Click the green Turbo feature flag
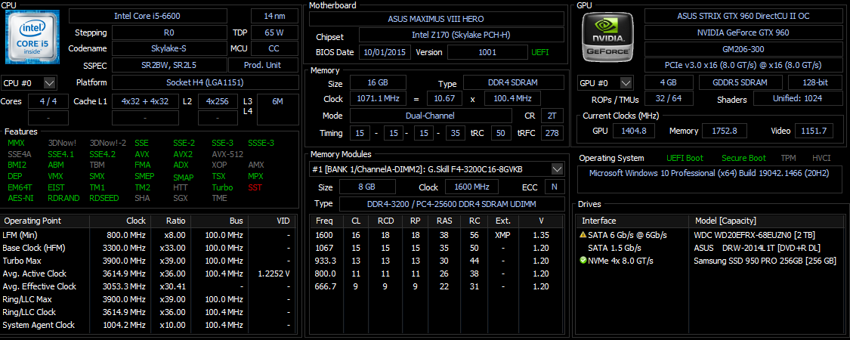Screen dimensions: 850x340 [x=222, y=187]
